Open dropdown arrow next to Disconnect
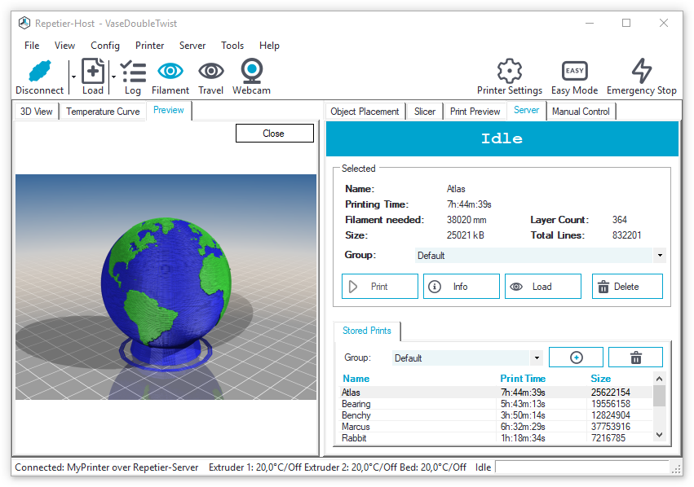The width and height of the screenshot is (694, 487). [x=73, y=77]
